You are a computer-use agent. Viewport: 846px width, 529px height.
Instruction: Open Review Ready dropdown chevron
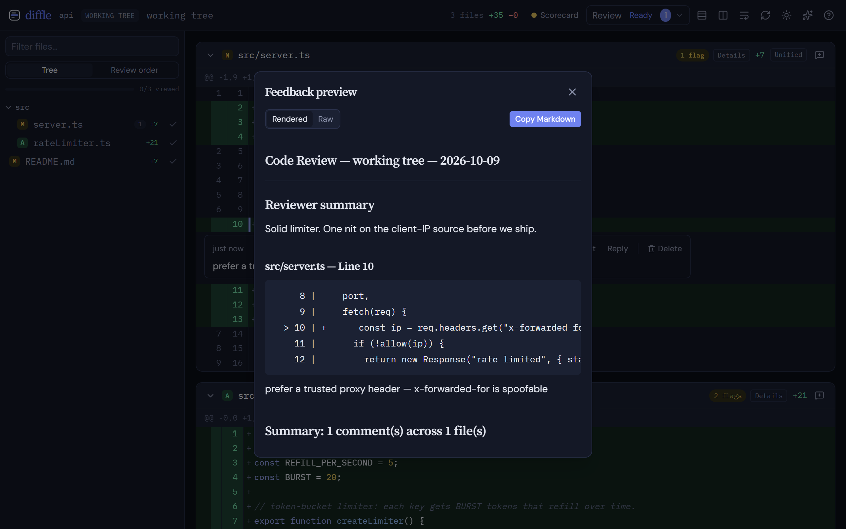coord(679,16)
